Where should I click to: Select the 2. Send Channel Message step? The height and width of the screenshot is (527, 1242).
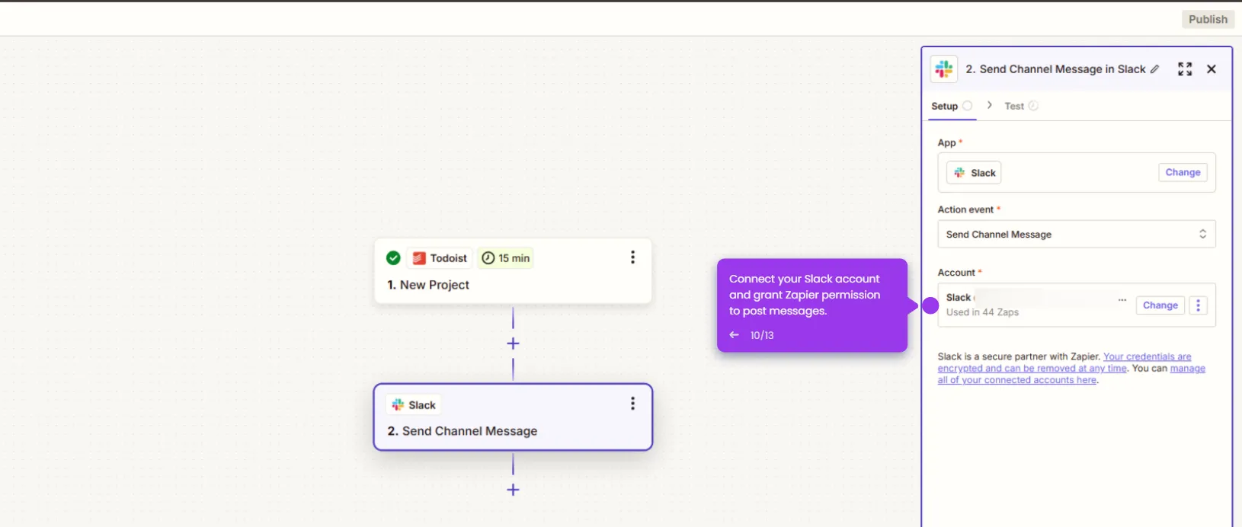point(513,417)
